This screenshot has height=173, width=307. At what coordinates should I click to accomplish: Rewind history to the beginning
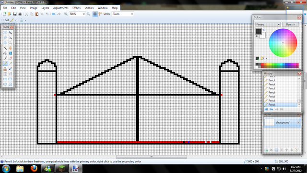tap(266, 109)
